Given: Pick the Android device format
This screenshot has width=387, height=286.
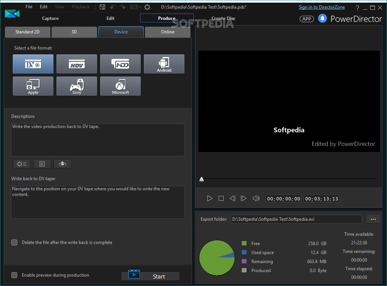Looking at the screenshot, I should click(x=164, y=64).
